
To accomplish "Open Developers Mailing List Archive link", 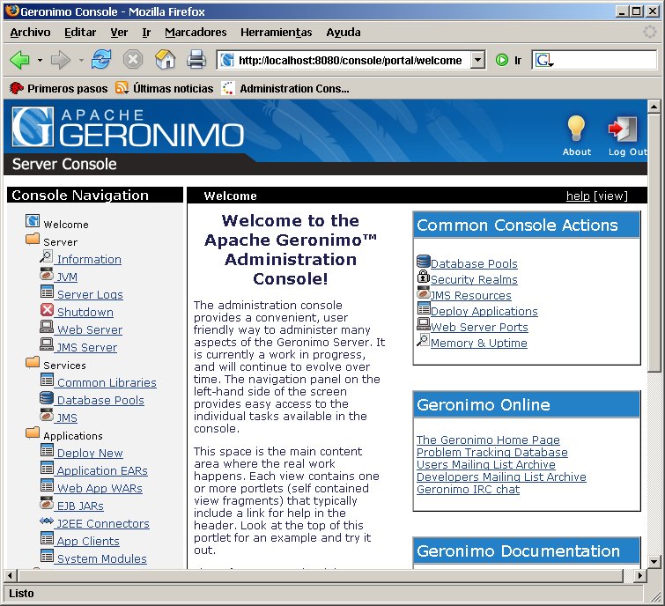I will point(501,477).
